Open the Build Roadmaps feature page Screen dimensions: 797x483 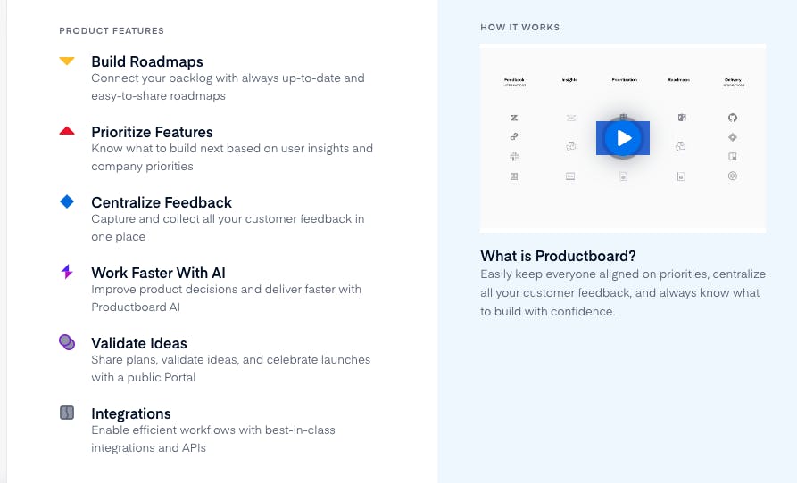click(x=147, y=61)
